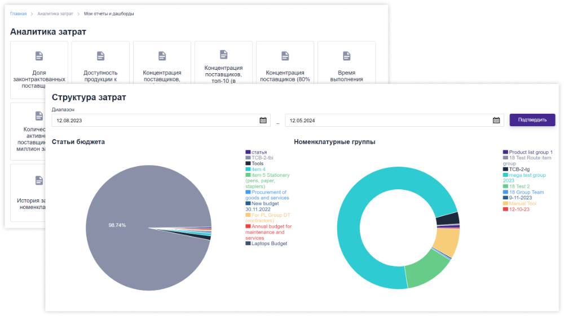Click document icon on 'Концентрация поставщиков (80%' card

285,56
